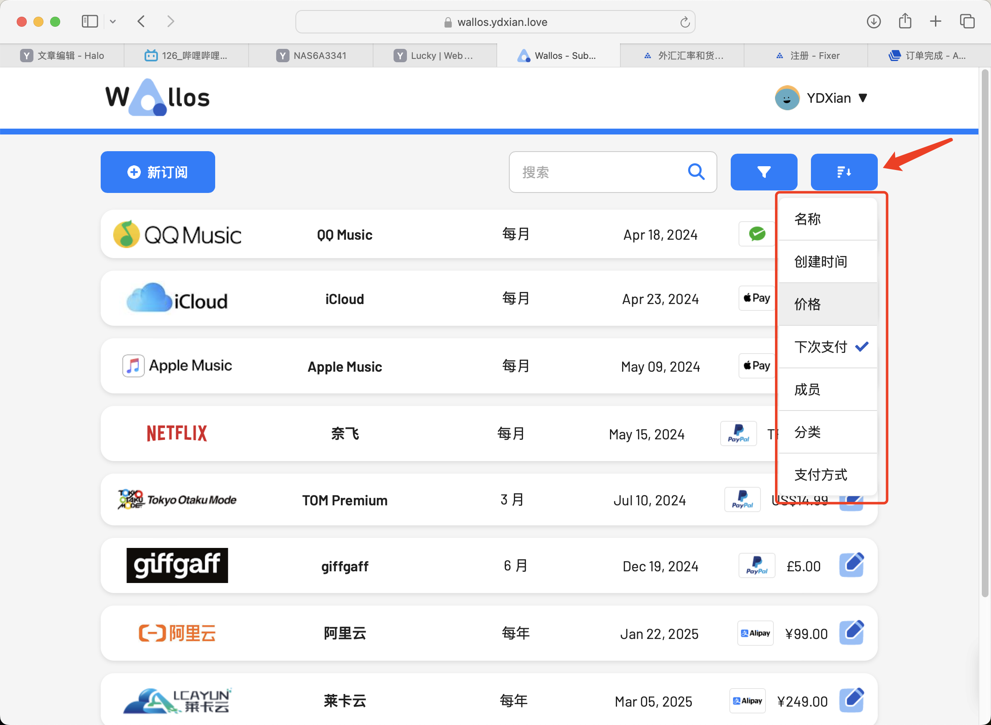The height and width of the screenshot is (725, 991).
Task: Click the Alipay icon on 阿里云 row
Action: point(755,633)
